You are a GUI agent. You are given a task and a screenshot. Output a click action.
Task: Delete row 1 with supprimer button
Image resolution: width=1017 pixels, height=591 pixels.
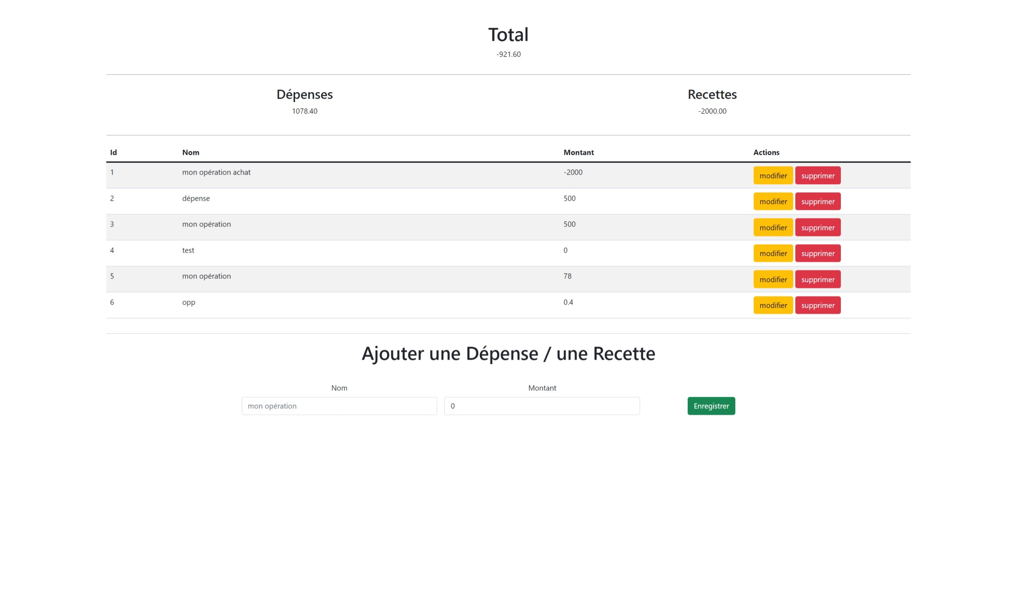coord(818,176)
